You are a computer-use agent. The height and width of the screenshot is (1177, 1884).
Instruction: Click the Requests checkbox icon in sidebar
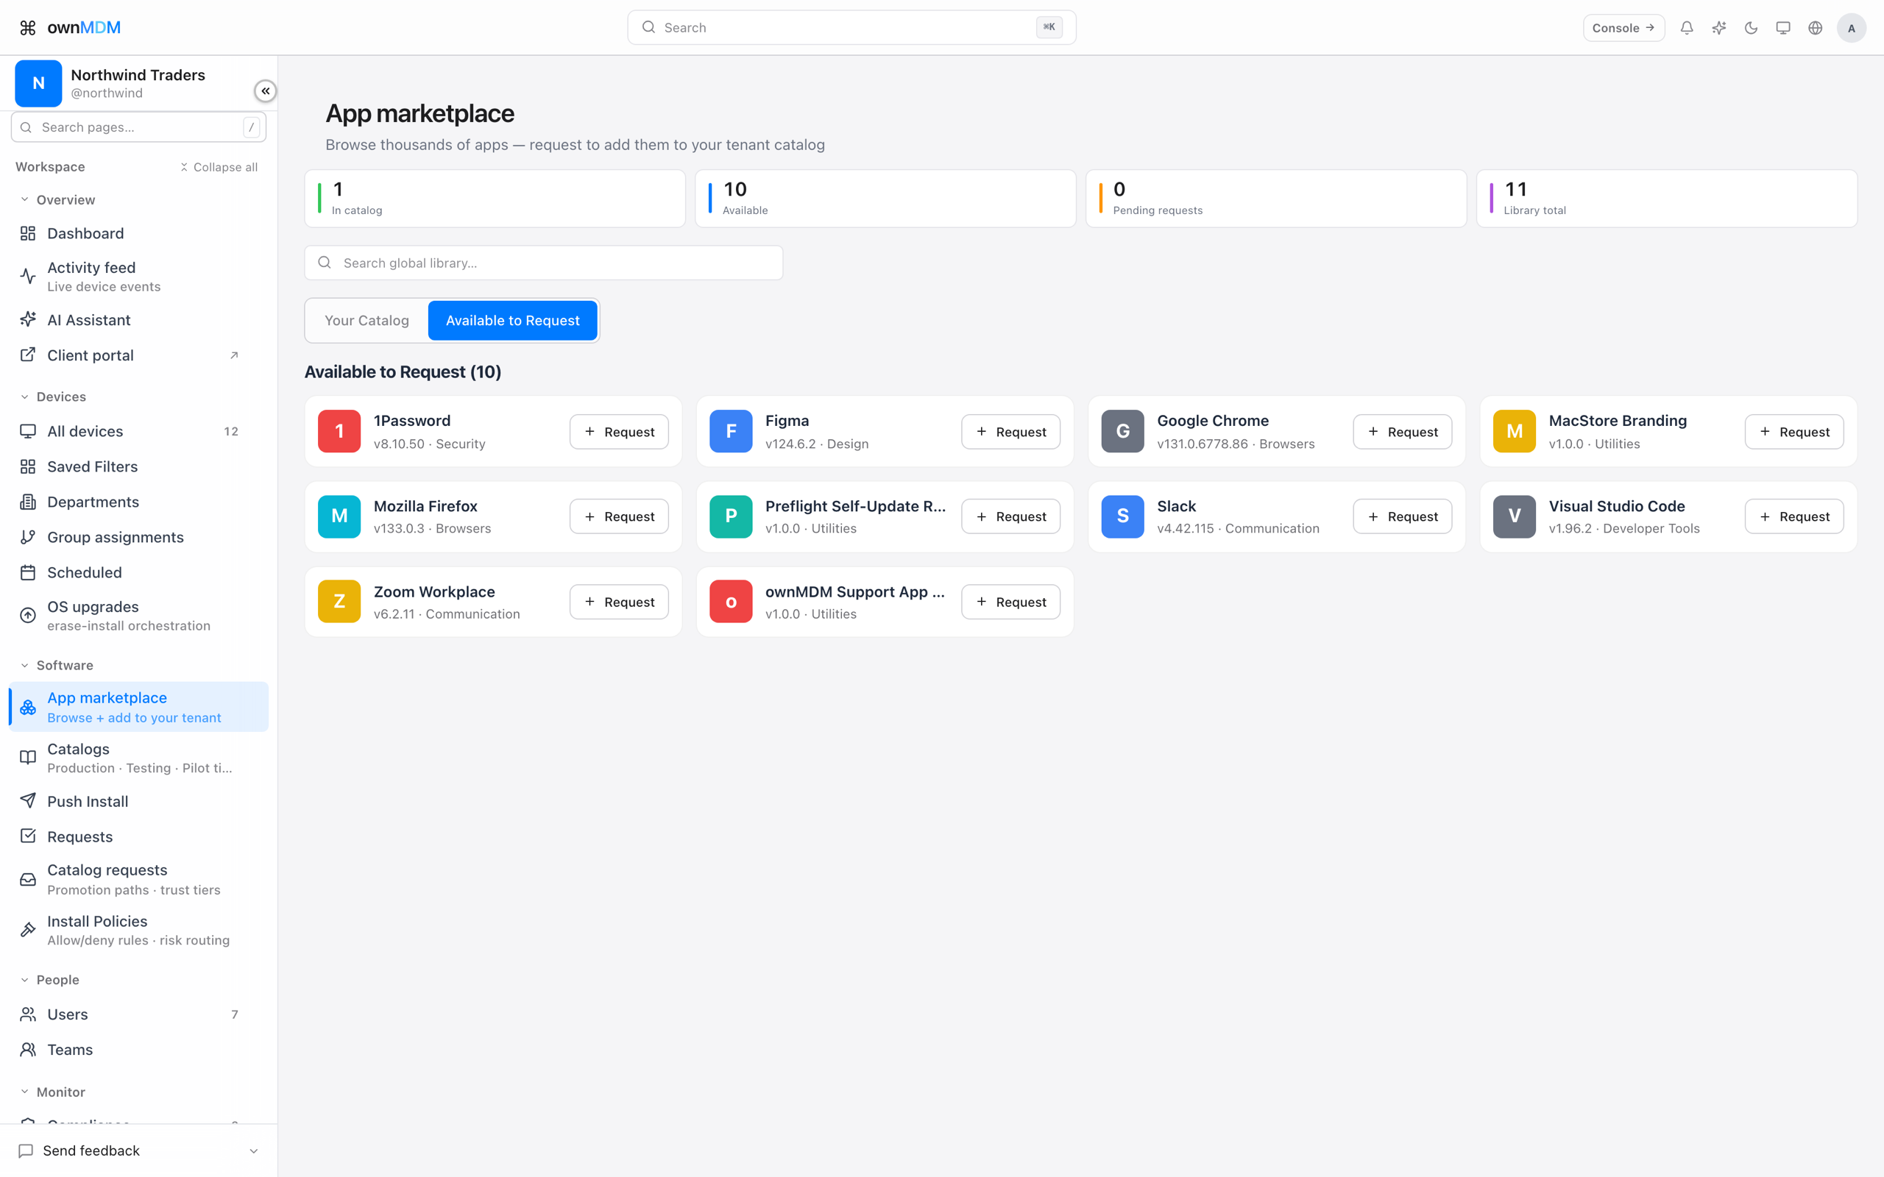pos(28,836)
